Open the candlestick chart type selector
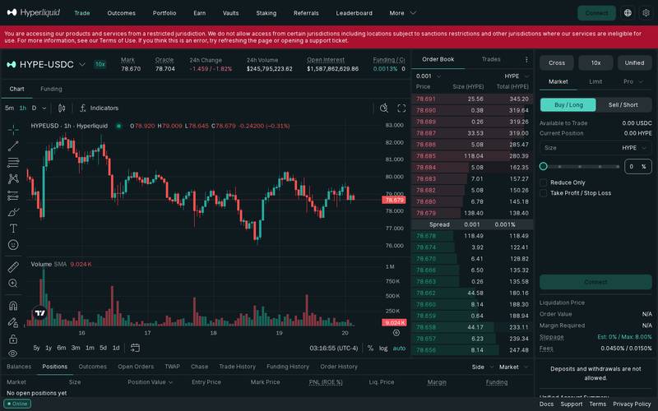The width and height of the screenshot is (658, 411). point(62,109)
